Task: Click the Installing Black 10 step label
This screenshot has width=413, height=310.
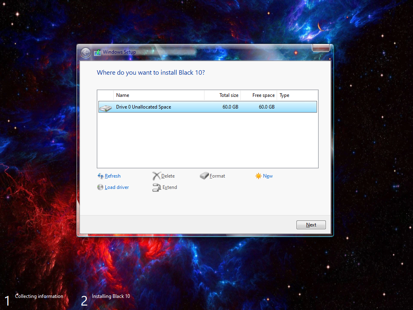Action: tap(111, 296)
